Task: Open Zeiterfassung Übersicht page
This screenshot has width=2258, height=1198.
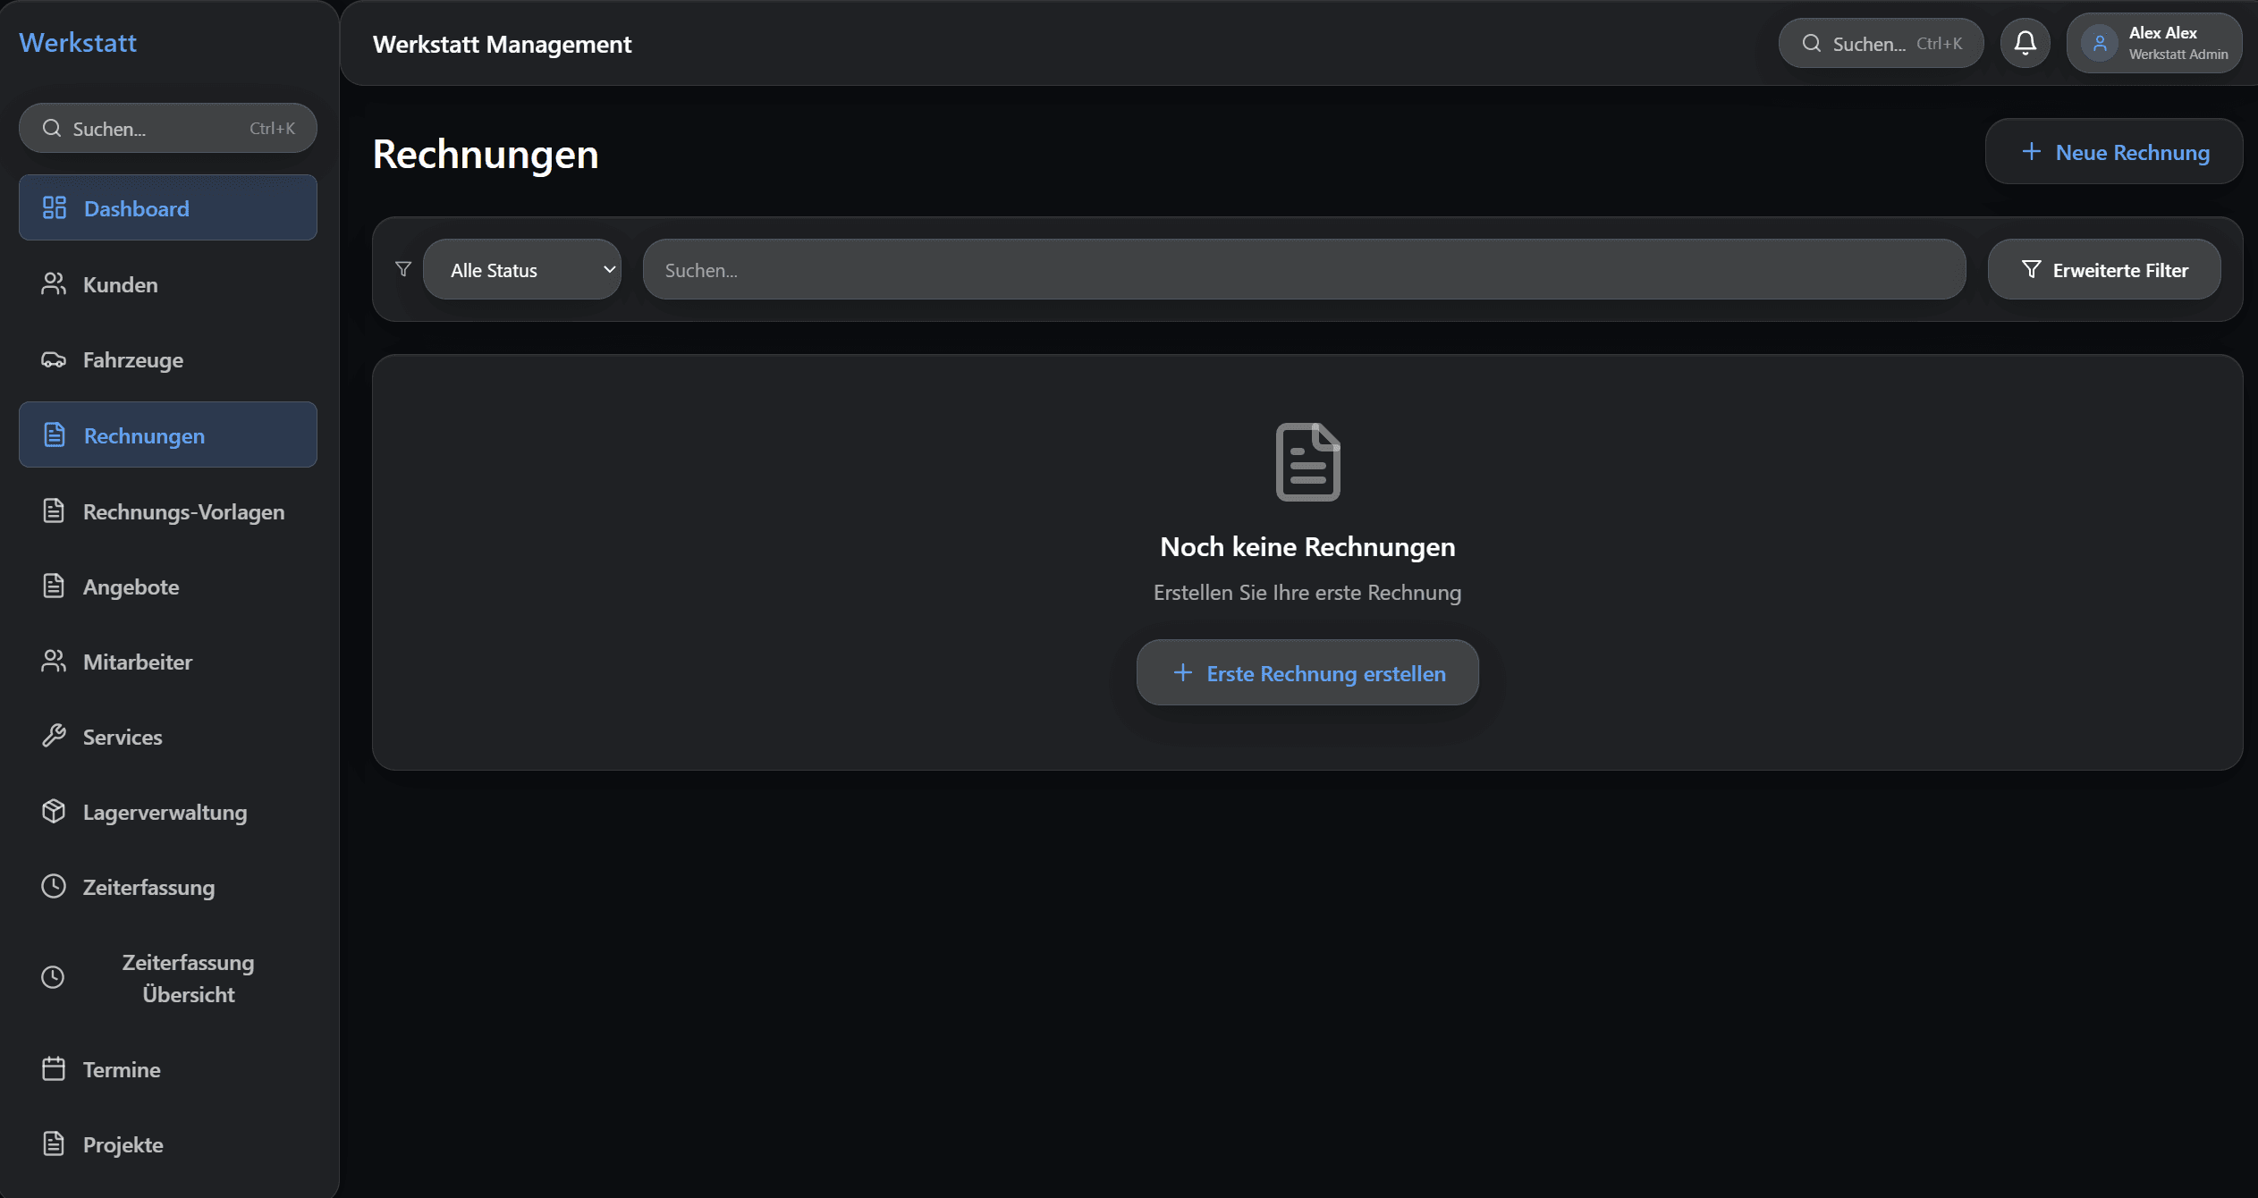Action: tap(188, 978)
